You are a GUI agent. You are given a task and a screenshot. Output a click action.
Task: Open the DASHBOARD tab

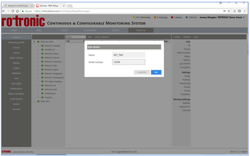tap(90, 30)
